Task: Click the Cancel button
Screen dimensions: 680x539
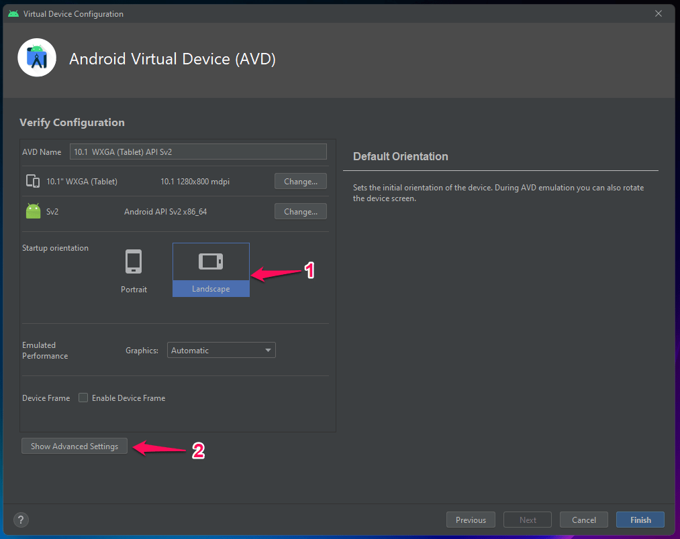Action: [584, 520]
